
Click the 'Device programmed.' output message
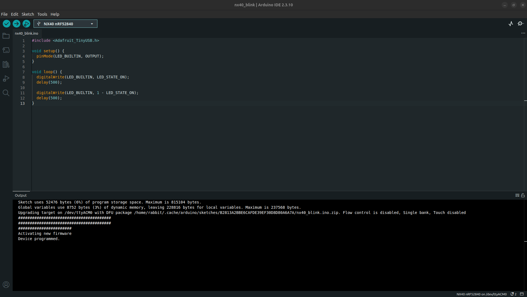[x=39, y=239]
